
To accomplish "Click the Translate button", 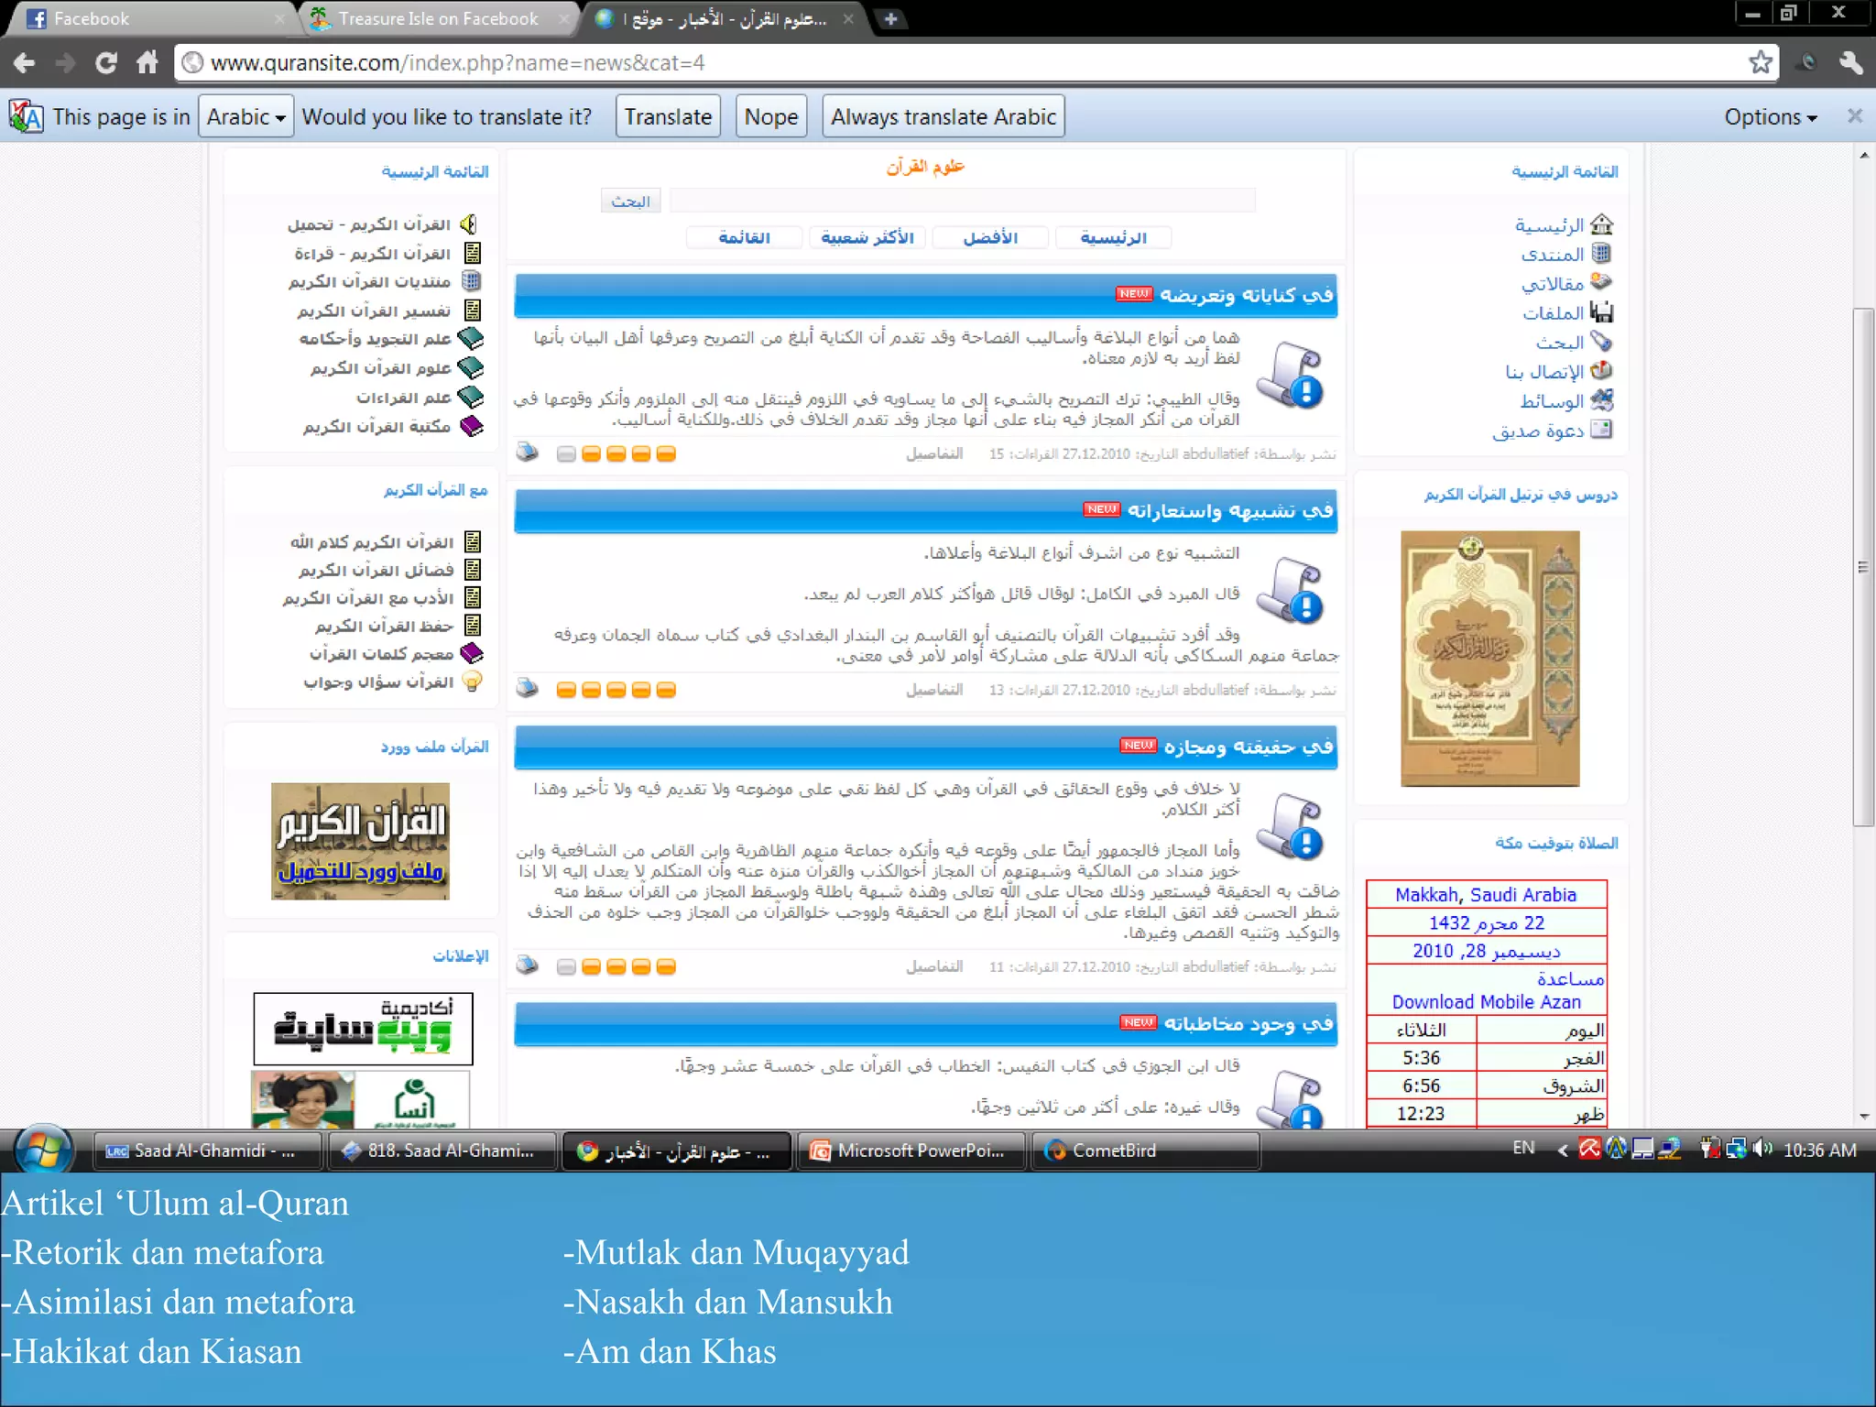I will [668, 117].
